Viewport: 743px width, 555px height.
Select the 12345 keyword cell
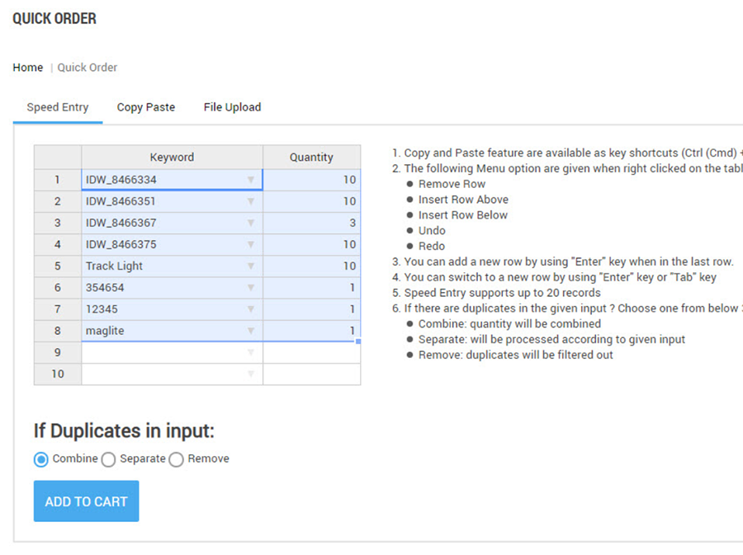172,309
